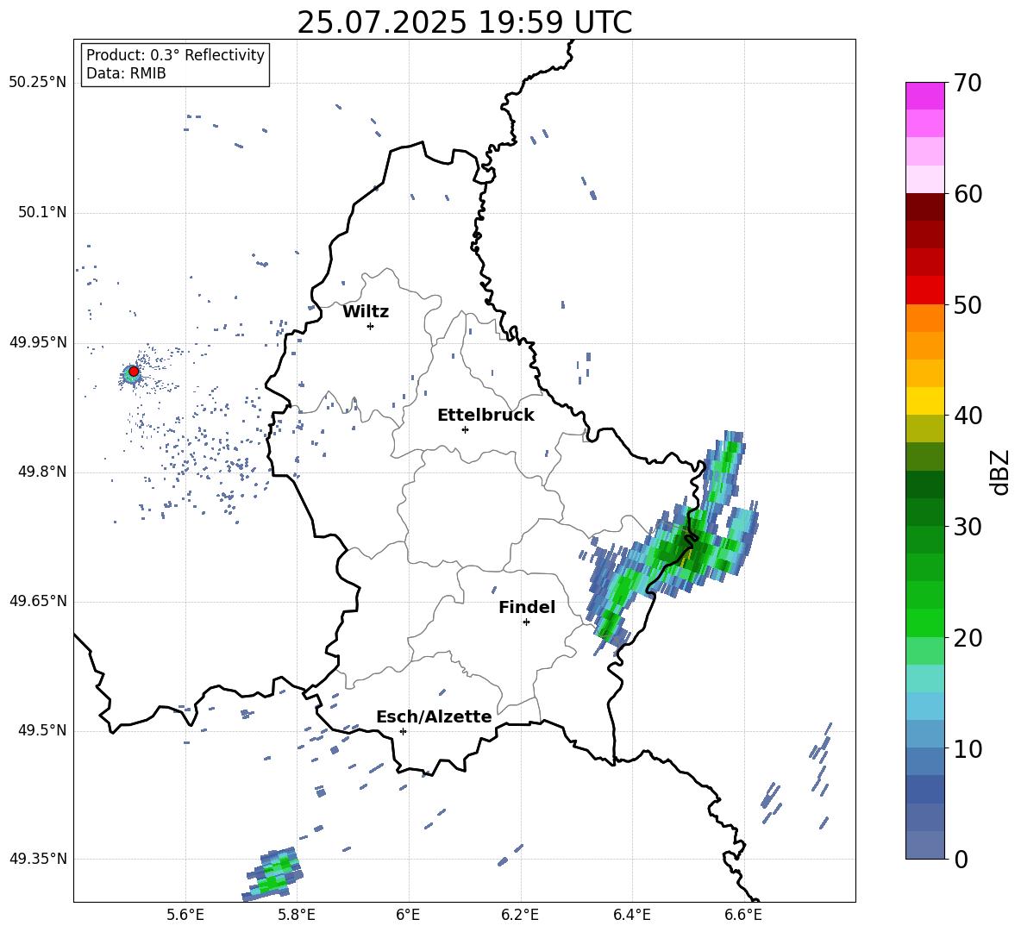Image resolution: width=1021 pixels, height=932 pixels.
Task: Click the 5.8°E longitude label
Action: (297, 915)
